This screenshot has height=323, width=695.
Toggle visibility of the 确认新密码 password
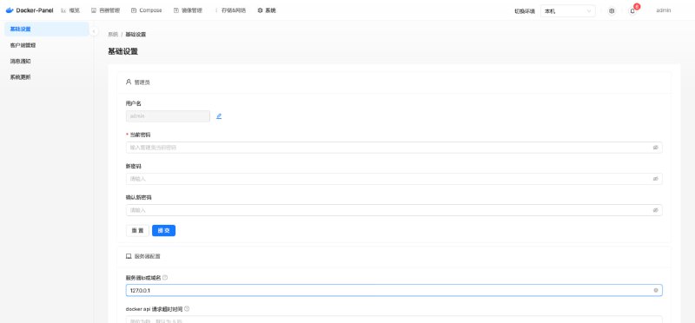pyautogui.click(x=655, y=210)
